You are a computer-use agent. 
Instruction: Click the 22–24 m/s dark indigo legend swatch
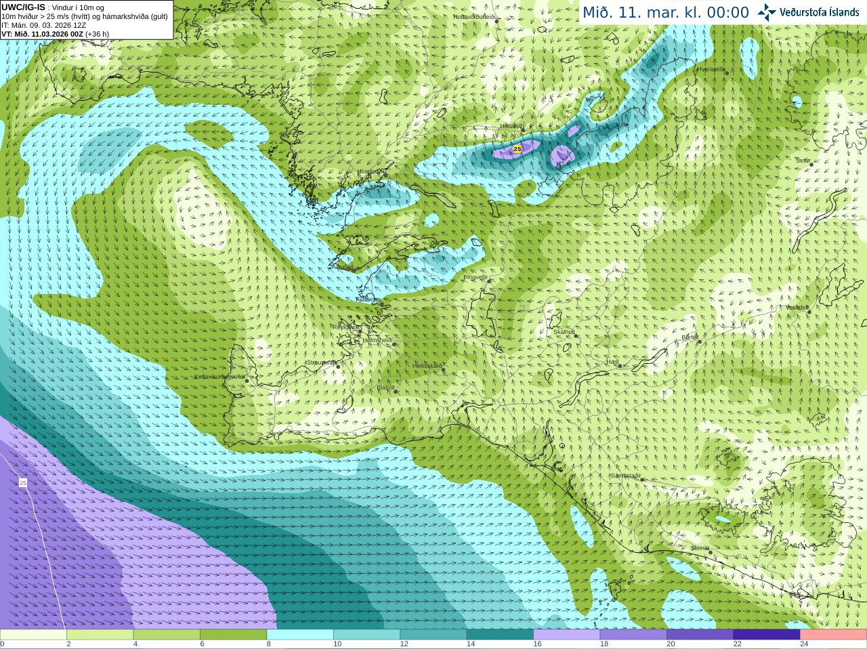[767, 635]
